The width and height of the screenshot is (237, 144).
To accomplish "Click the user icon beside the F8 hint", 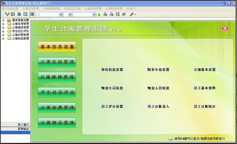I will tap(170, 138).
